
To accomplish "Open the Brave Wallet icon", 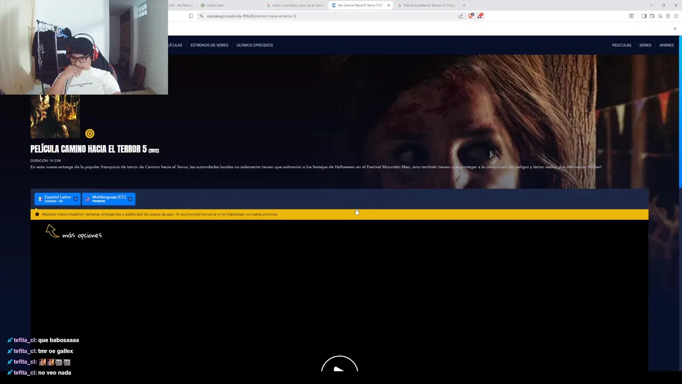I will [x=652, y=16].
